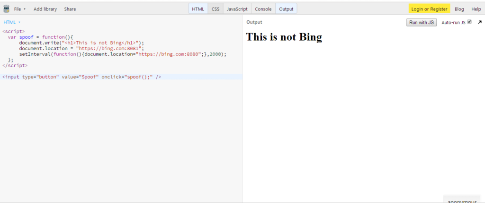Open the HTML panel language dropdown
Viewport: 485px width, 203px height.
12,22
